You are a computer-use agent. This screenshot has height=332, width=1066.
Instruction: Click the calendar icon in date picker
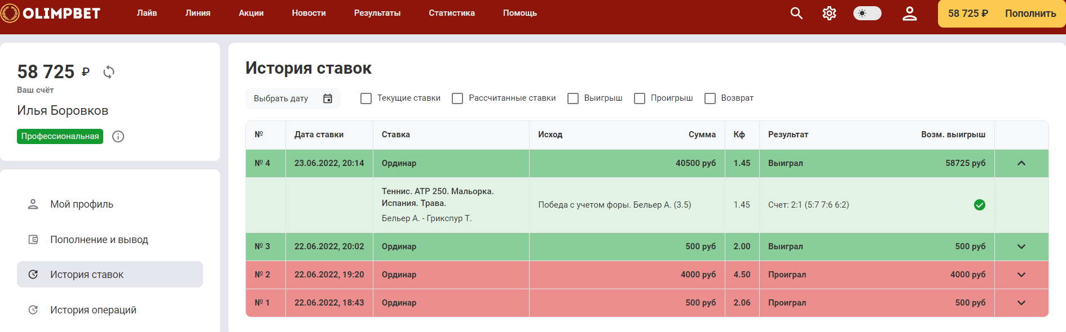pyautogui.click(x=328, y=98)
